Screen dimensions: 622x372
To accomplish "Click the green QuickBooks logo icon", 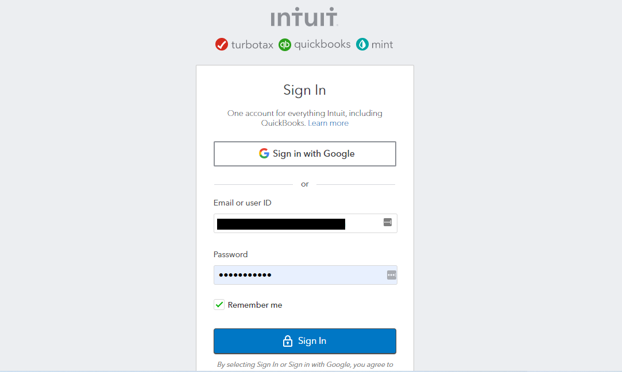I will click(x=285, y=44).
